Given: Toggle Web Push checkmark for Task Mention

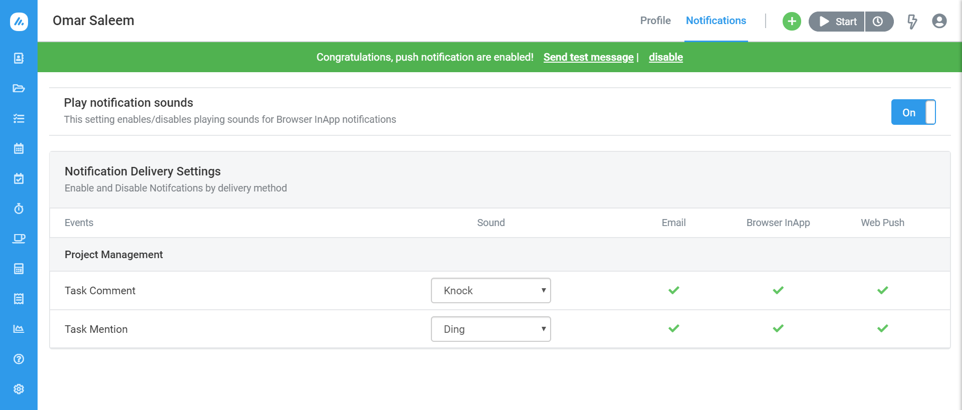Looking at the screenshot, I should click(x=883, y=328).
